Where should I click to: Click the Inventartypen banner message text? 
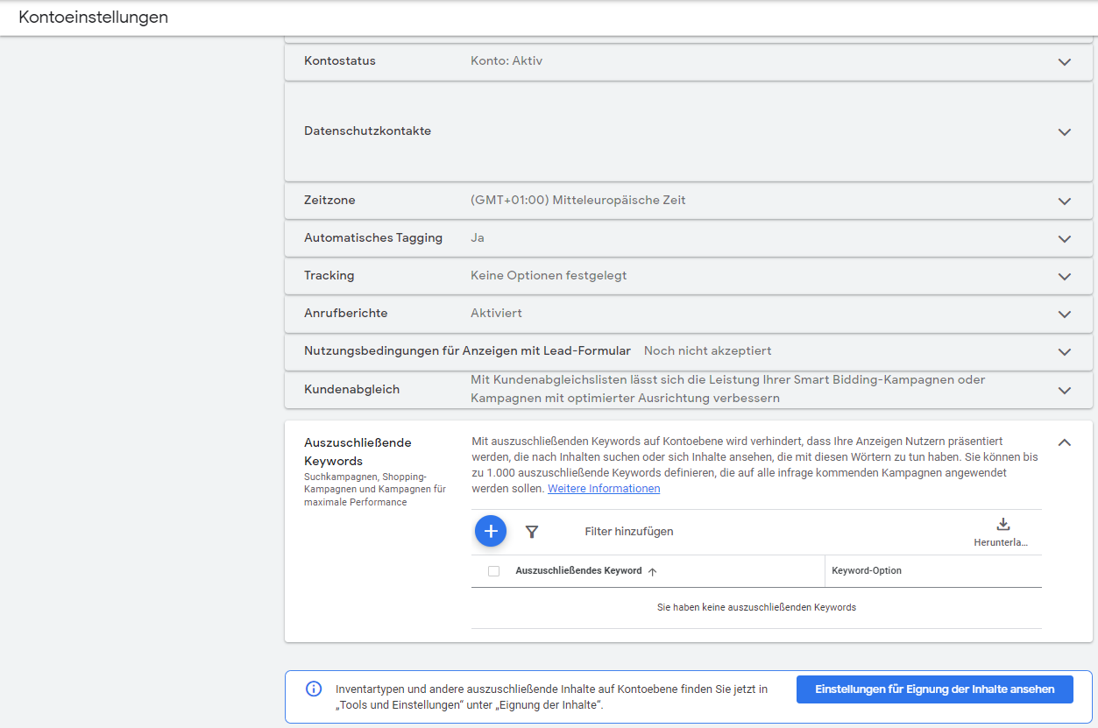click(552, 696)
